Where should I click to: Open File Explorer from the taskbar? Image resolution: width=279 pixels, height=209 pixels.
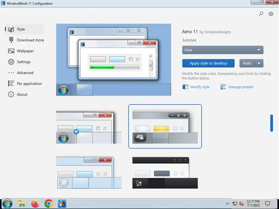(x=22, y=204)
